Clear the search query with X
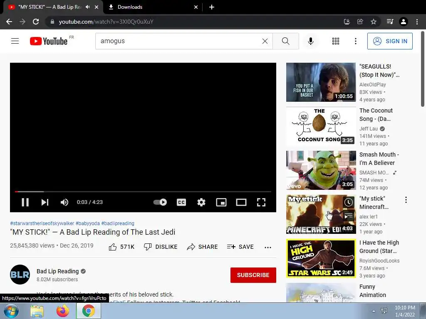426x319 pixels. (265, 41)
